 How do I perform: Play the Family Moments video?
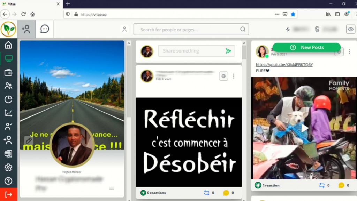pos(305,128)
